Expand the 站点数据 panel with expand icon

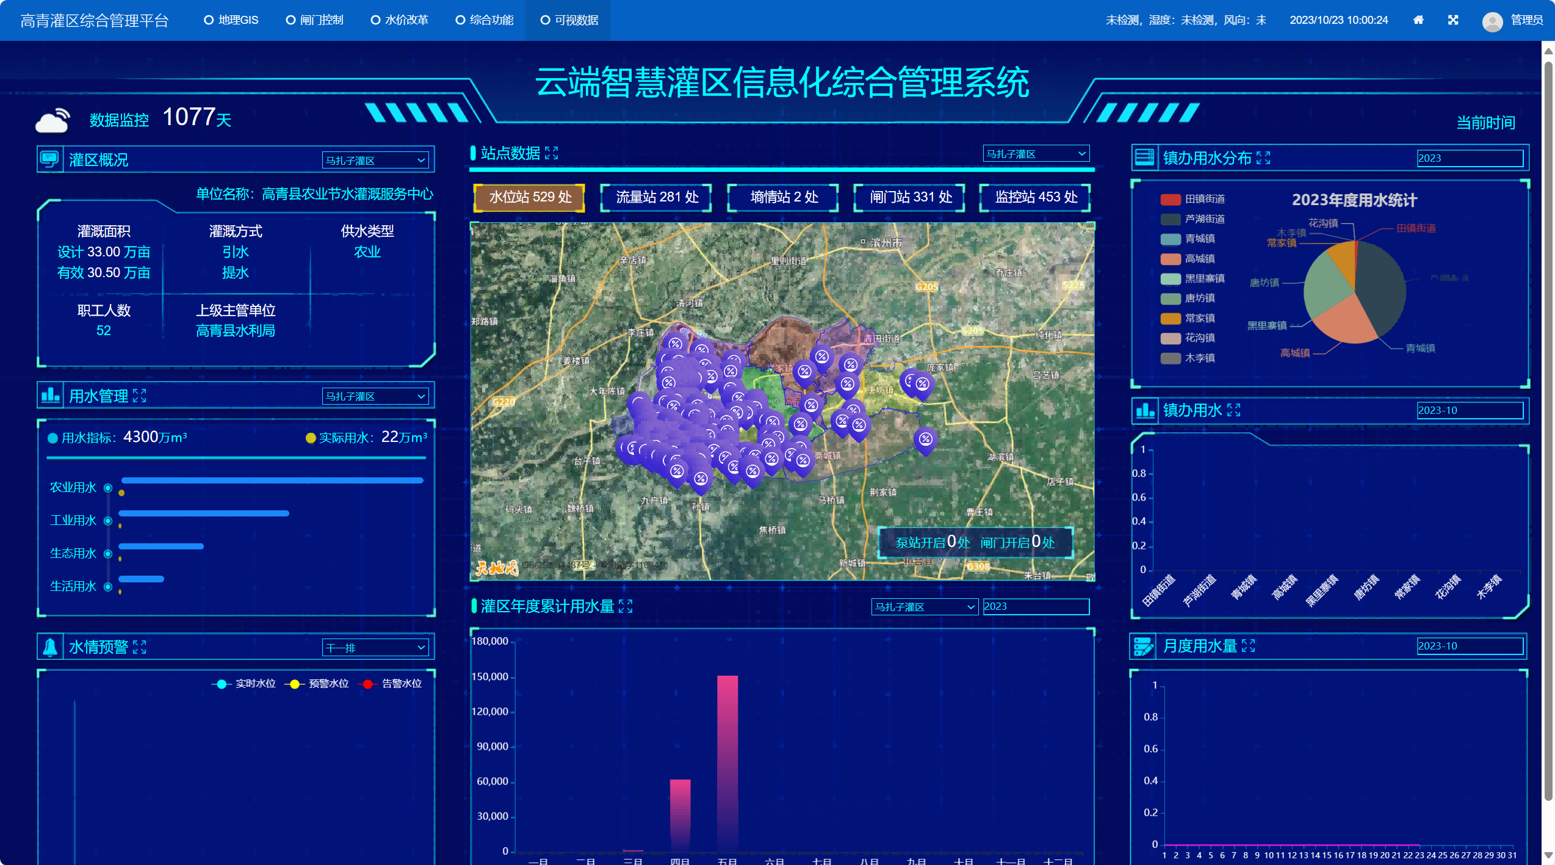[551, 153]
